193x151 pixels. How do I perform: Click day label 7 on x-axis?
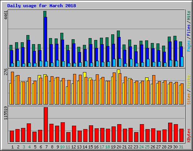pos(46,147)
